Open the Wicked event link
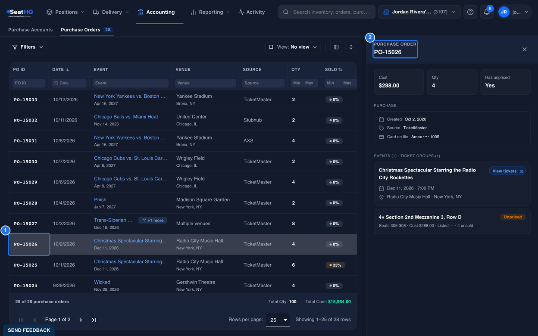This screenshot has width=538, height=336. [102, 282]
